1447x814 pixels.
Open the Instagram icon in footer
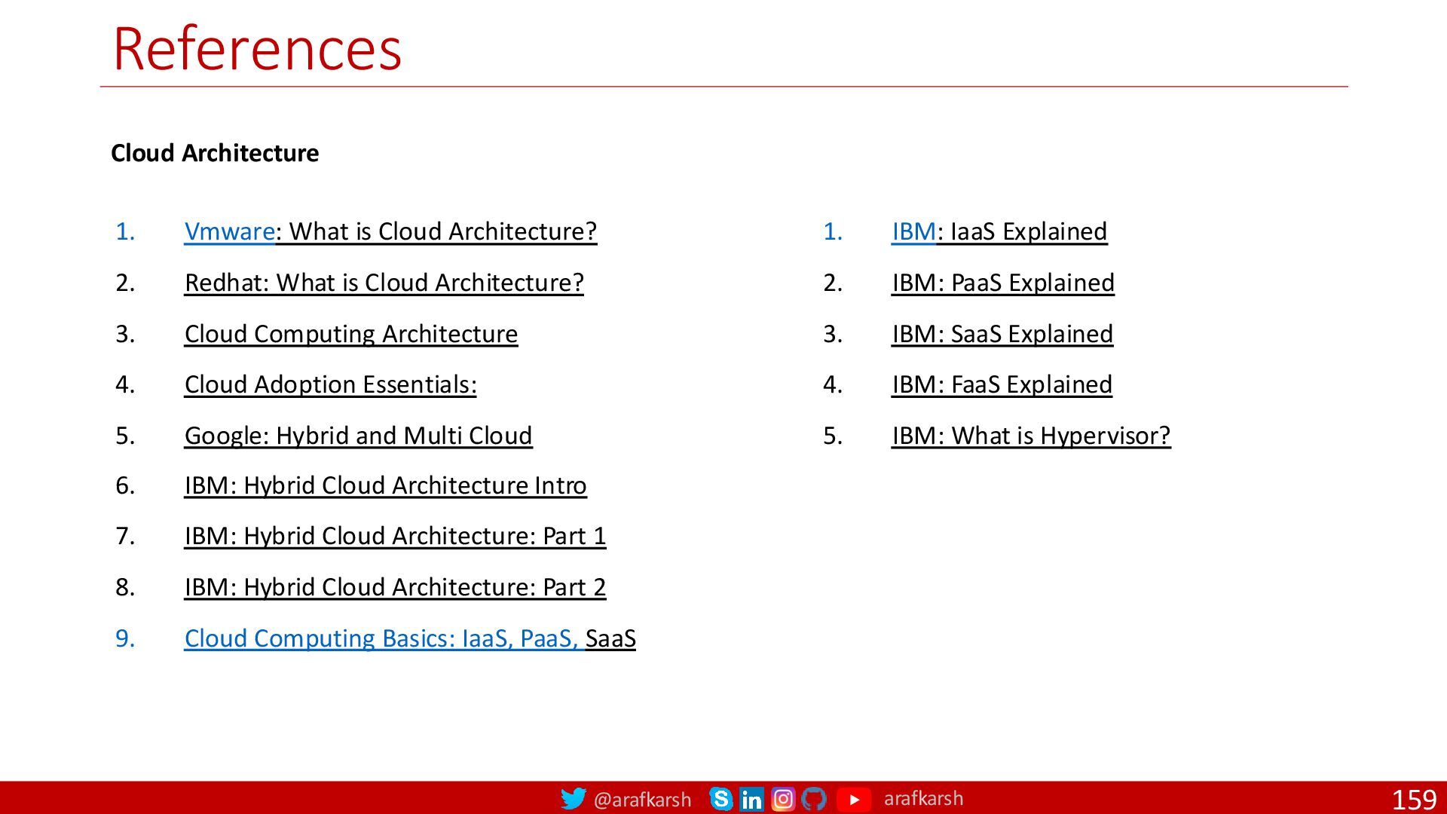pos(783,799)
